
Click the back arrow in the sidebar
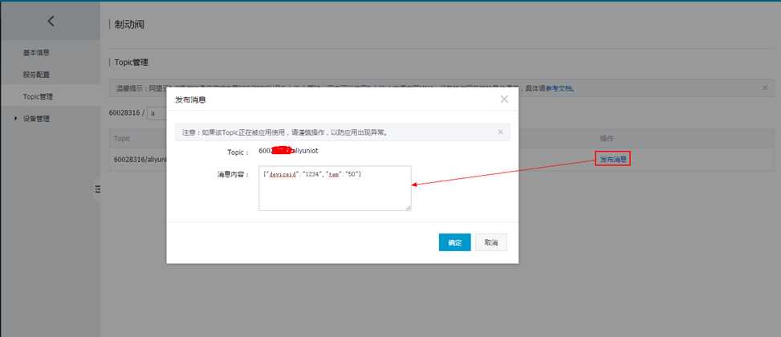pyautogui.click(x=51, y=21)
